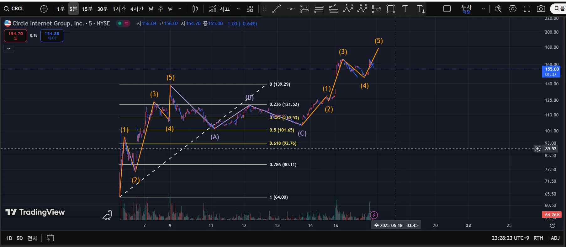Open the candlestick chart type selector

pyautogui.click(x=195, y=9)
